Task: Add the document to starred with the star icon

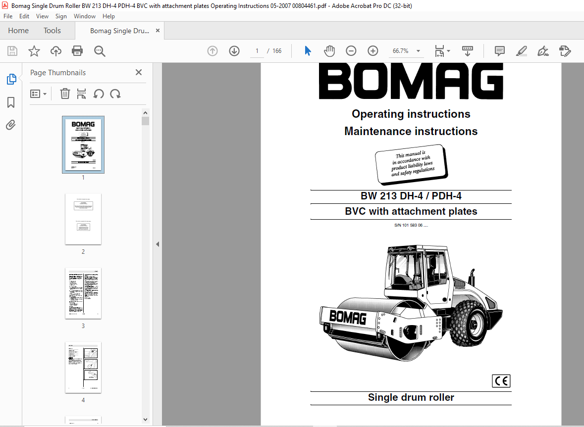Action: [x=34, y=51]
